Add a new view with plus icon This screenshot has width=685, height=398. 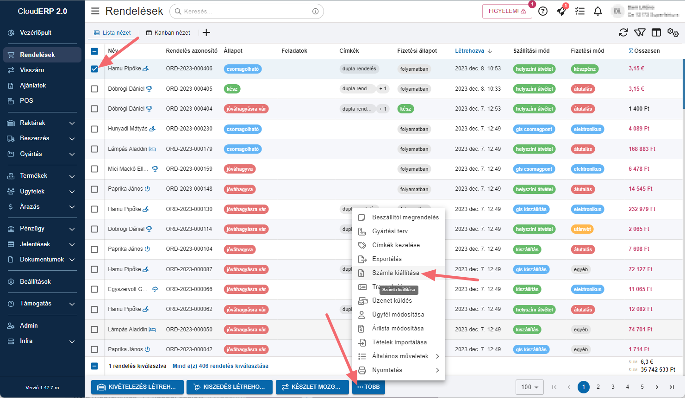click(x=206, y=32)
